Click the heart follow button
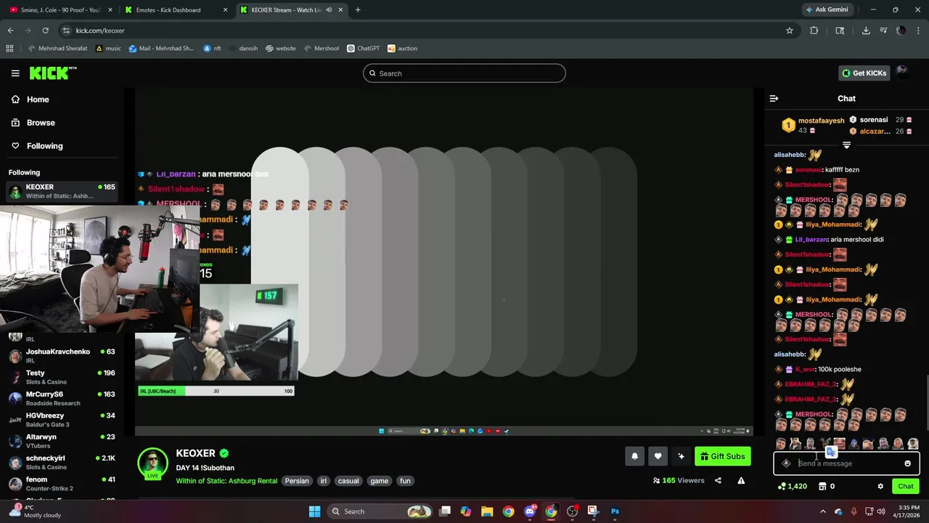929x523 pixels. 658,456
